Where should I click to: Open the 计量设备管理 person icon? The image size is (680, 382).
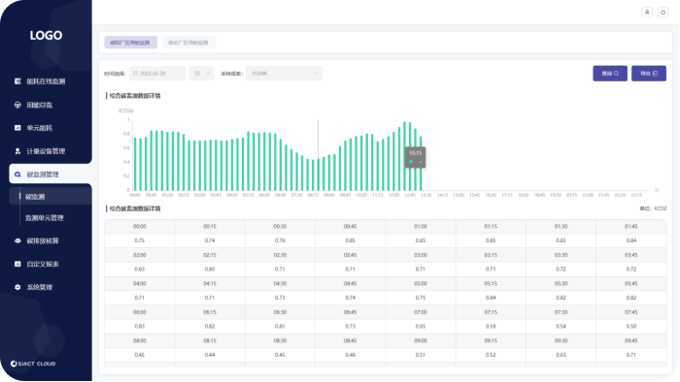pyautogui.click(x=17, y=151)
